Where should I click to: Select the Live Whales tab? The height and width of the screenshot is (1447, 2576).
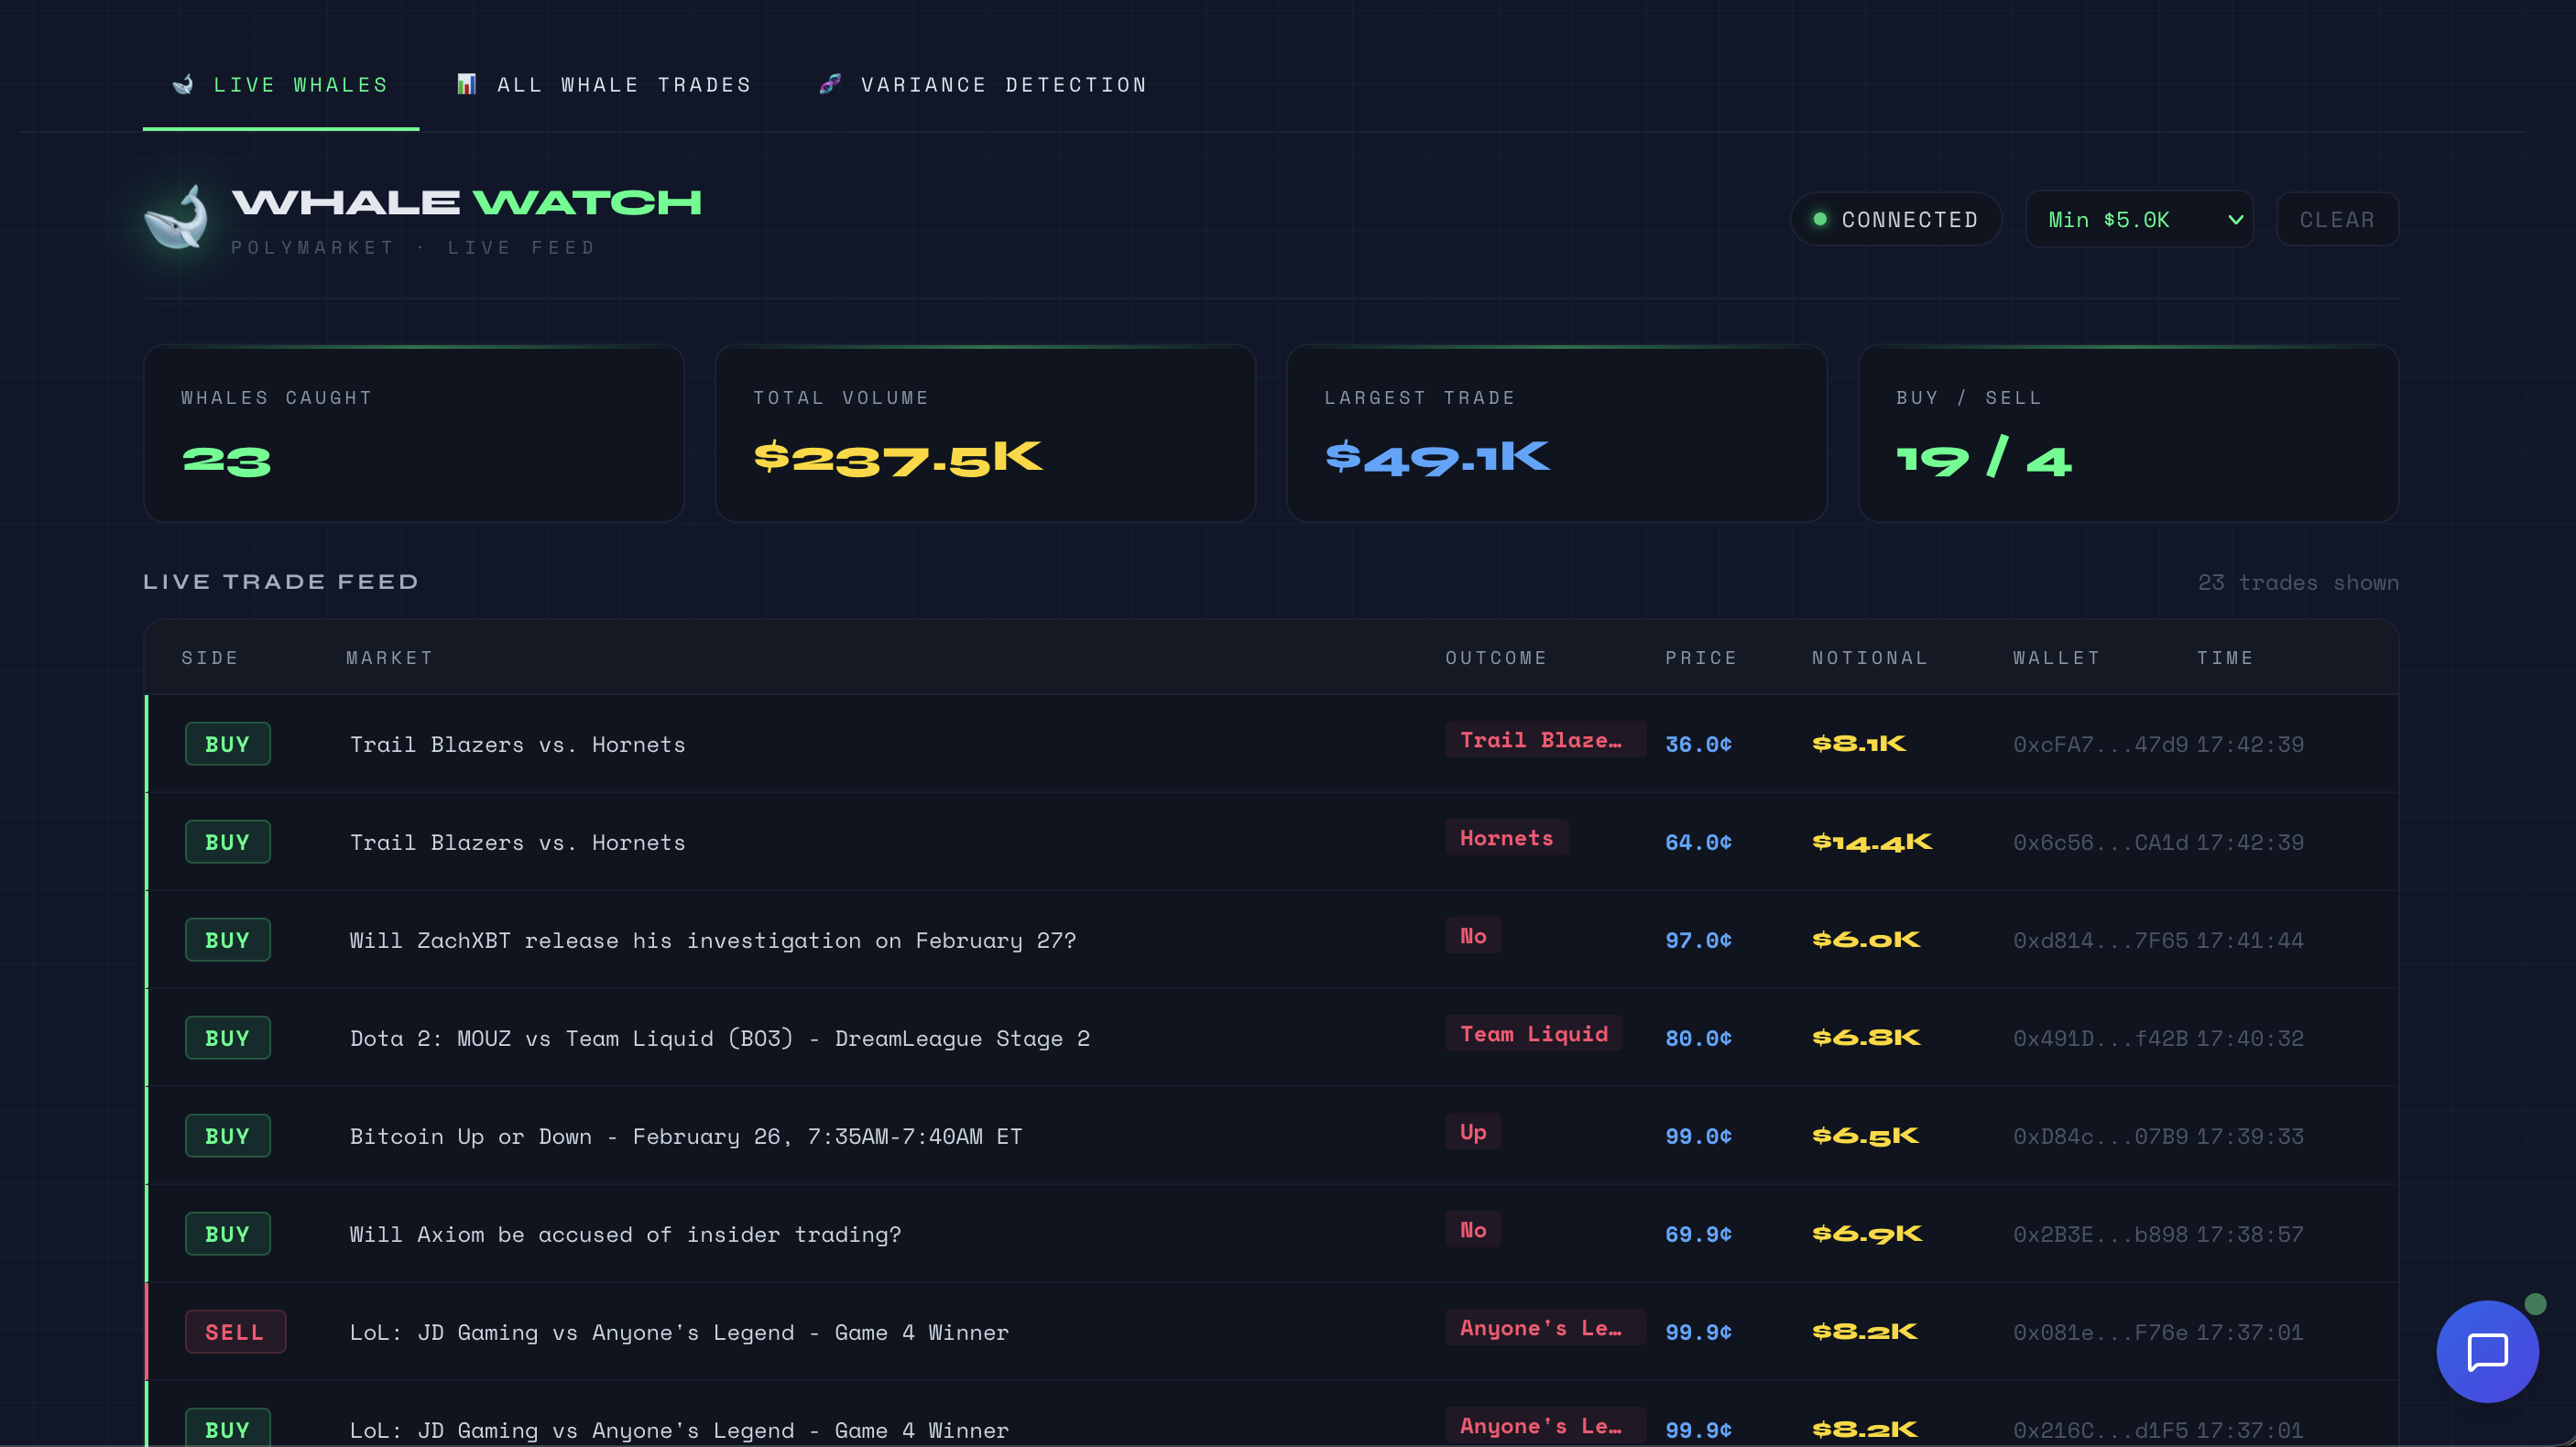click(300, 85)
